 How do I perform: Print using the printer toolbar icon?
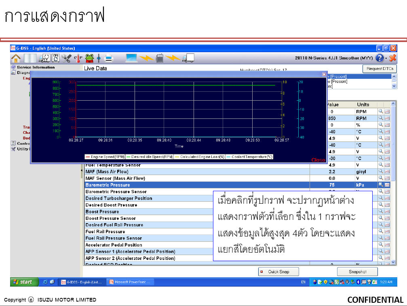point(109,58)
